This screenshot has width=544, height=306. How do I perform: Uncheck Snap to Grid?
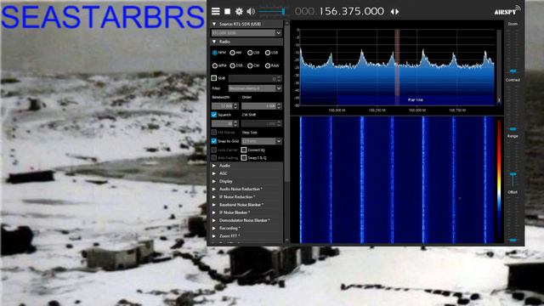pyautogui.click(x=214, y=141)
